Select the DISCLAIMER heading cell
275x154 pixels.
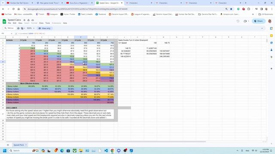click(13, 108)
